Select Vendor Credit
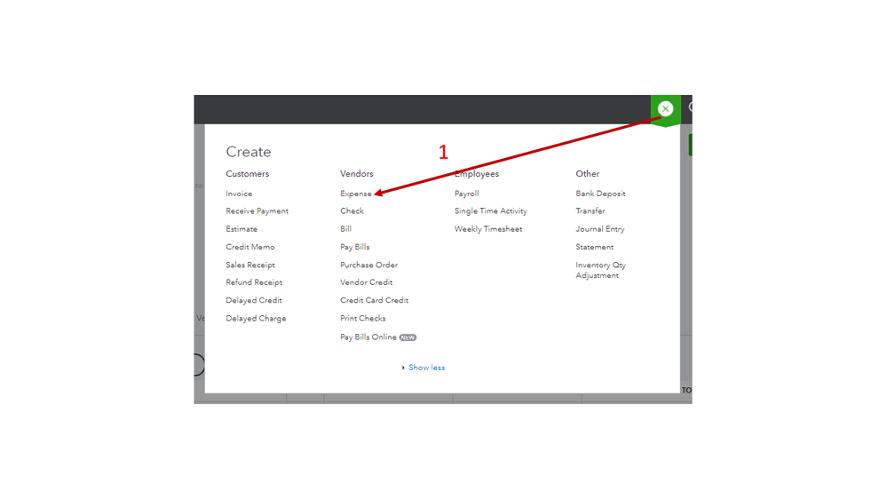The image size is (887, 499). click(366, 282)
